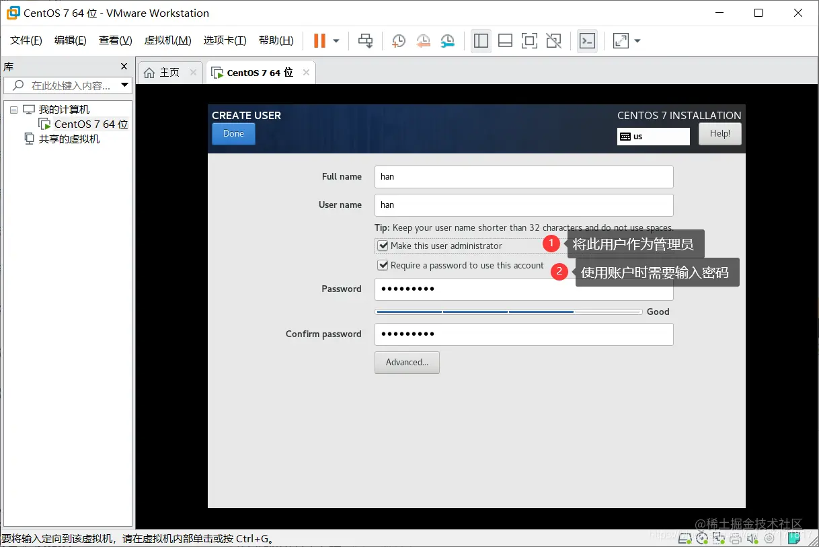Open the 编辑(E) menu
The width and height of the screenshot is (819, 547).
click(x=71, y=40)
